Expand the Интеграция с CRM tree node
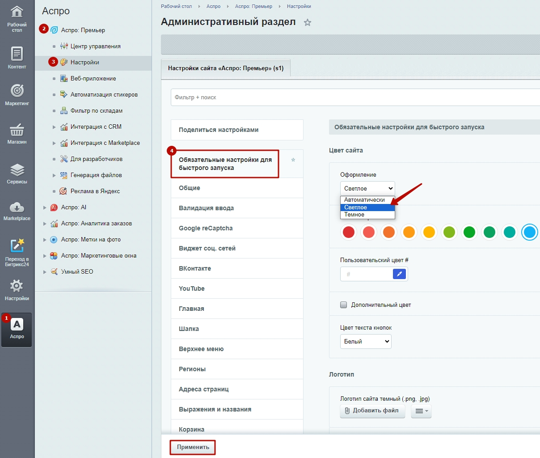540x458 pixels. tap(54, 127)
